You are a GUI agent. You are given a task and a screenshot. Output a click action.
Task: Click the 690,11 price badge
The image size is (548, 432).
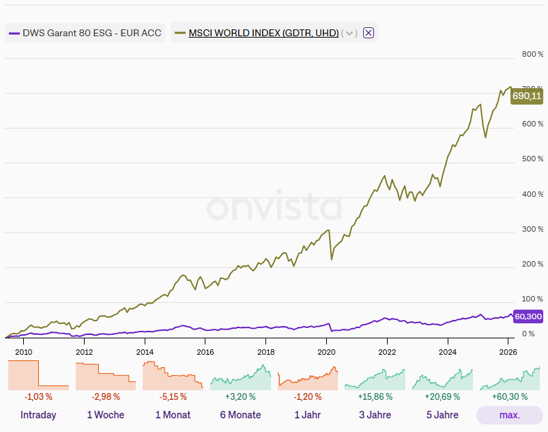click(x=526, y=96)
